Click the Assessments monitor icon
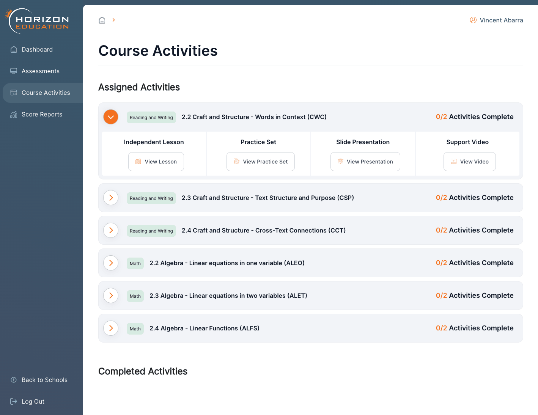This screenshot has height=415, width=538. 14,71
